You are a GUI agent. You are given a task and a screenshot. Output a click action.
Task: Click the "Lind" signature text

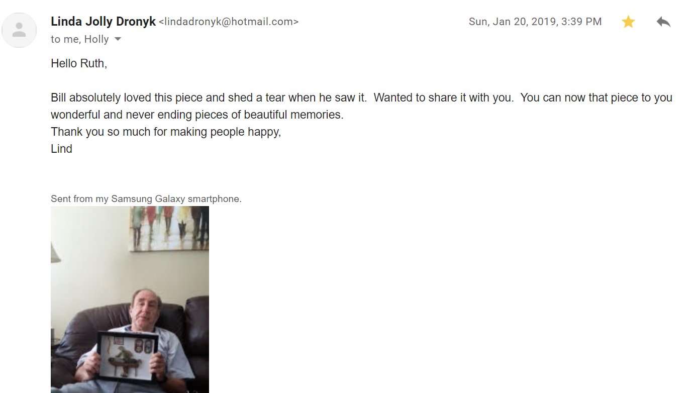(x=61, y=149)
